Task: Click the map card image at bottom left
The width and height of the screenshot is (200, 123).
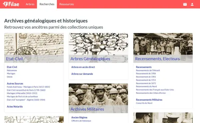Action: pos(34,120)
